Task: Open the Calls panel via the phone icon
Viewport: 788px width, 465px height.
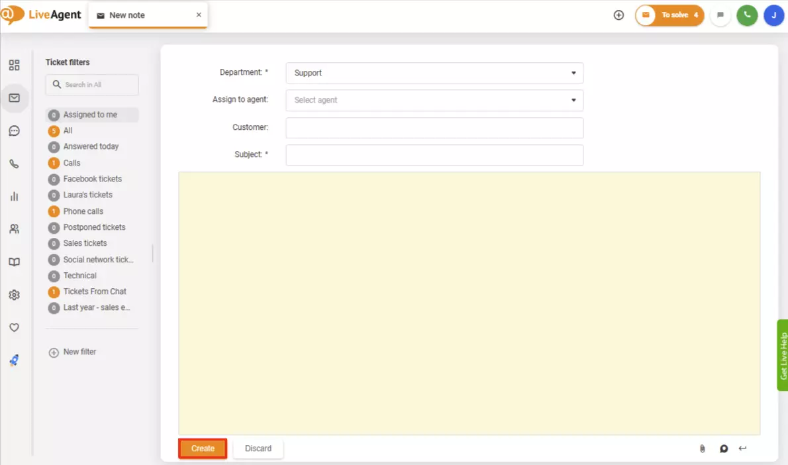Action: coord(15,164)
